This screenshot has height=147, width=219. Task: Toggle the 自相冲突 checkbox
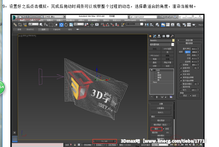coord(181,68)
